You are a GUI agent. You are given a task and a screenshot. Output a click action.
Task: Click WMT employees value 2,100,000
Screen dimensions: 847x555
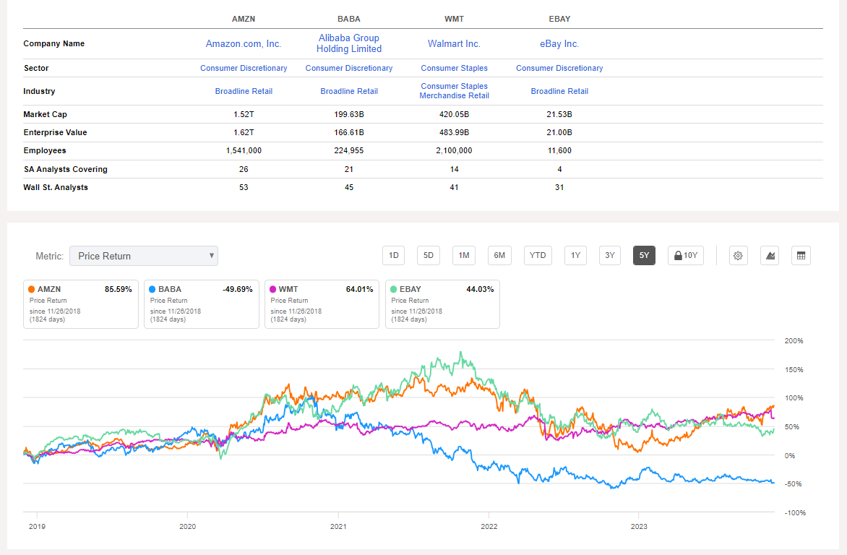coord(455,151)
